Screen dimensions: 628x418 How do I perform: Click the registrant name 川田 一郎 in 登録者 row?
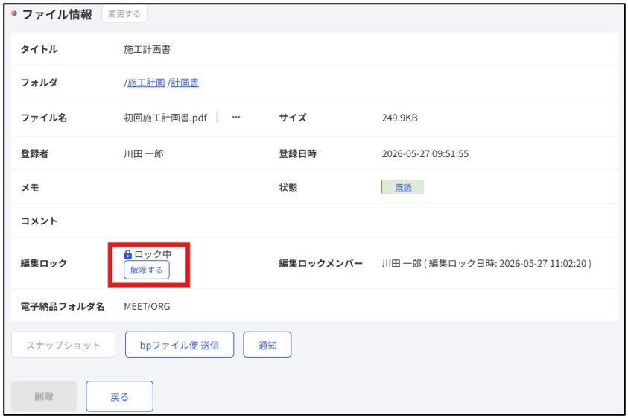pos(144,154)
